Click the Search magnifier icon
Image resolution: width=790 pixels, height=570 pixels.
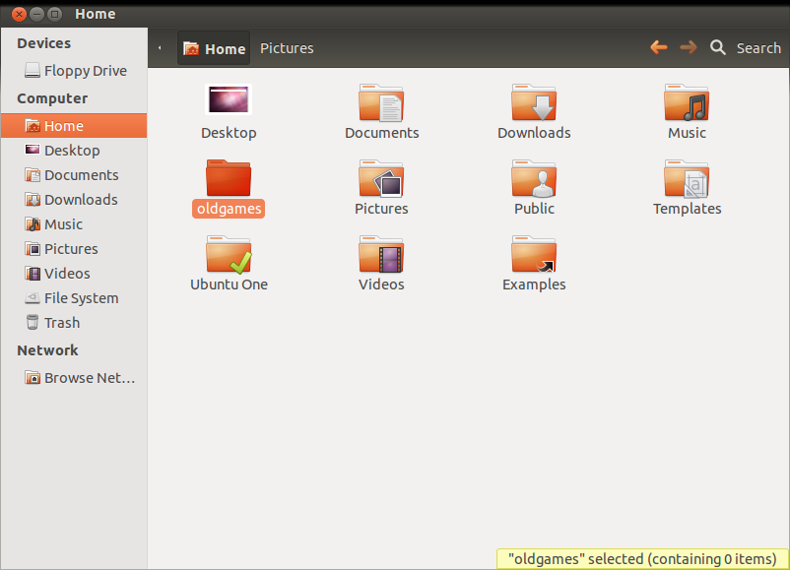[x=718, y=47]
